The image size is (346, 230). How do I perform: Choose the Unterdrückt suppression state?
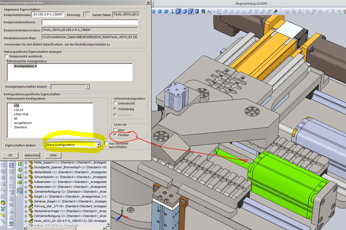click(x=115, y=103)
